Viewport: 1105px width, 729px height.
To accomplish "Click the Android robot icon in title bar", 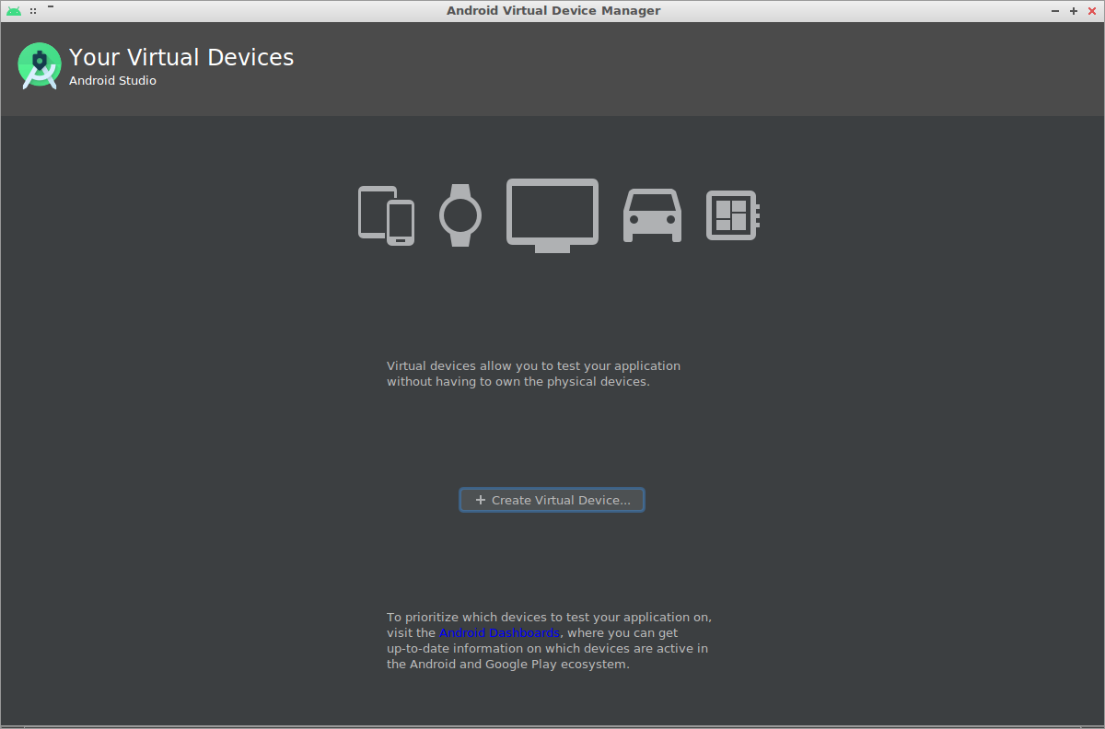I will click(x=13, y=11).
